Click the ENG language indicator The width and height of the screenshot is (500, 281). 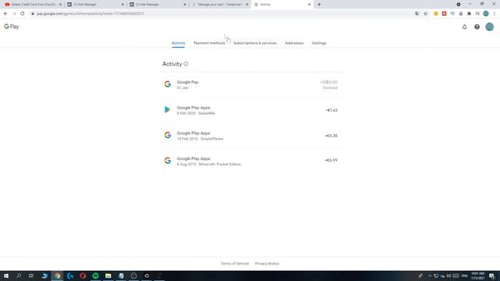tap(465, 276)
